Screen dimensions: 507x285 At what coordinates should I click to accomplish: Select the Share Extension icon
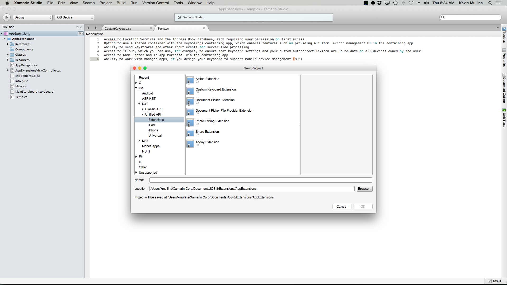point(190,133)
